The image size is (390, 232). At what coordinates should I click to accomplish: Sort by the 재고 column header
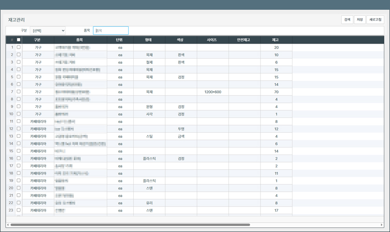pos(276,40)
